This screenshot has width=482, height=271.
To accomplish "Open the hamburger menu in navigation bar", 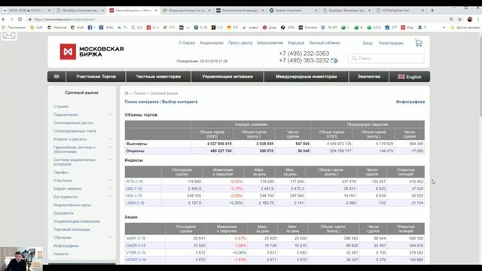I will [56, 77].
